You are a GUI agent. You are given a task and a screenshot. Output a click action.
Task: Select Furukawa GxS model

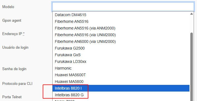pyautogui.click(x=121, y=55)
